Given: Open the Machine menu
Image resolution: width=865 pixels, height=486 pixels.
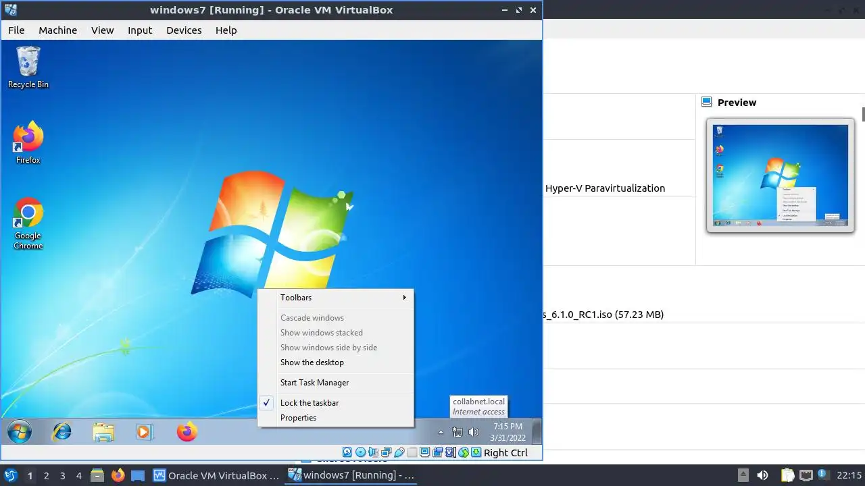Looking at the screenshot, I should [57, 30].
